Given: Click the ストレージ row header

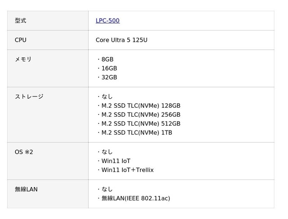Looking at the screenshot, I should (x=29, y=96).
